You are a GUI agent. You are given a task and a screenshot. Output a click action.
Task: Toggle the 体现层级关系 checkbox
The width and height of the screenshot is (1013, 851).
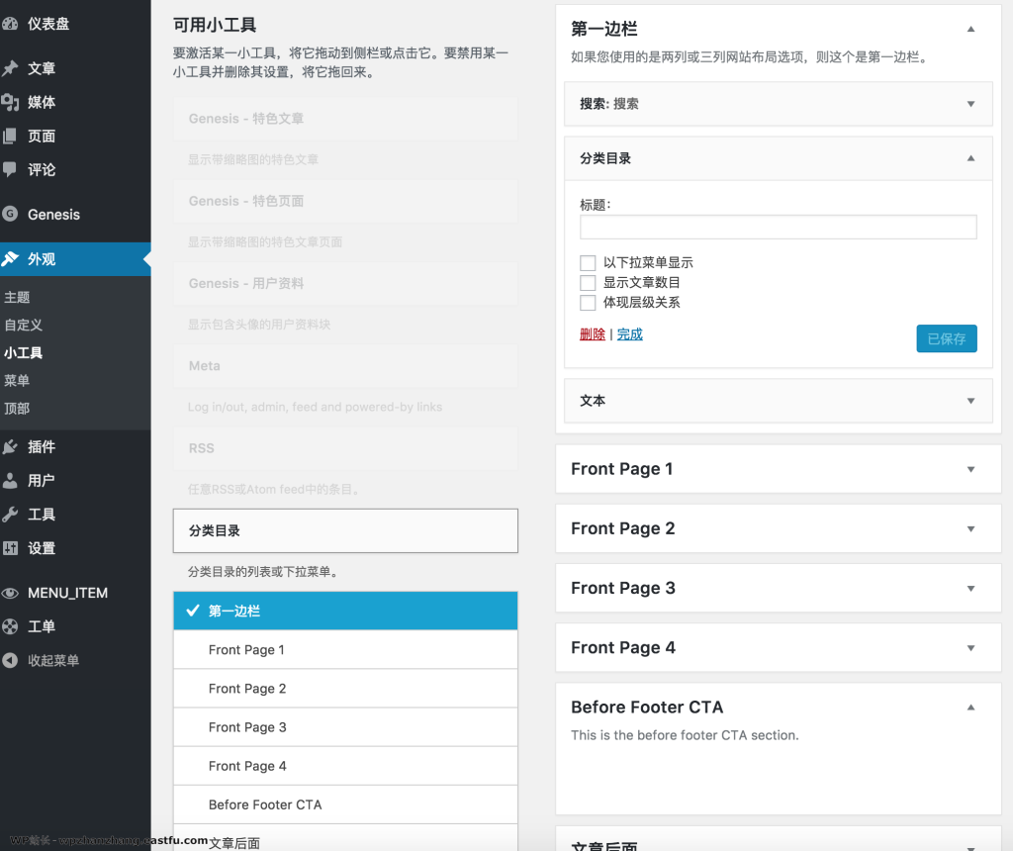point(588,303)
